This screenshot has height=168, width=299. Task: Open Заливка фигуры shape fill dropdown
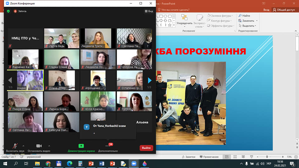click(x=220, y=16)
